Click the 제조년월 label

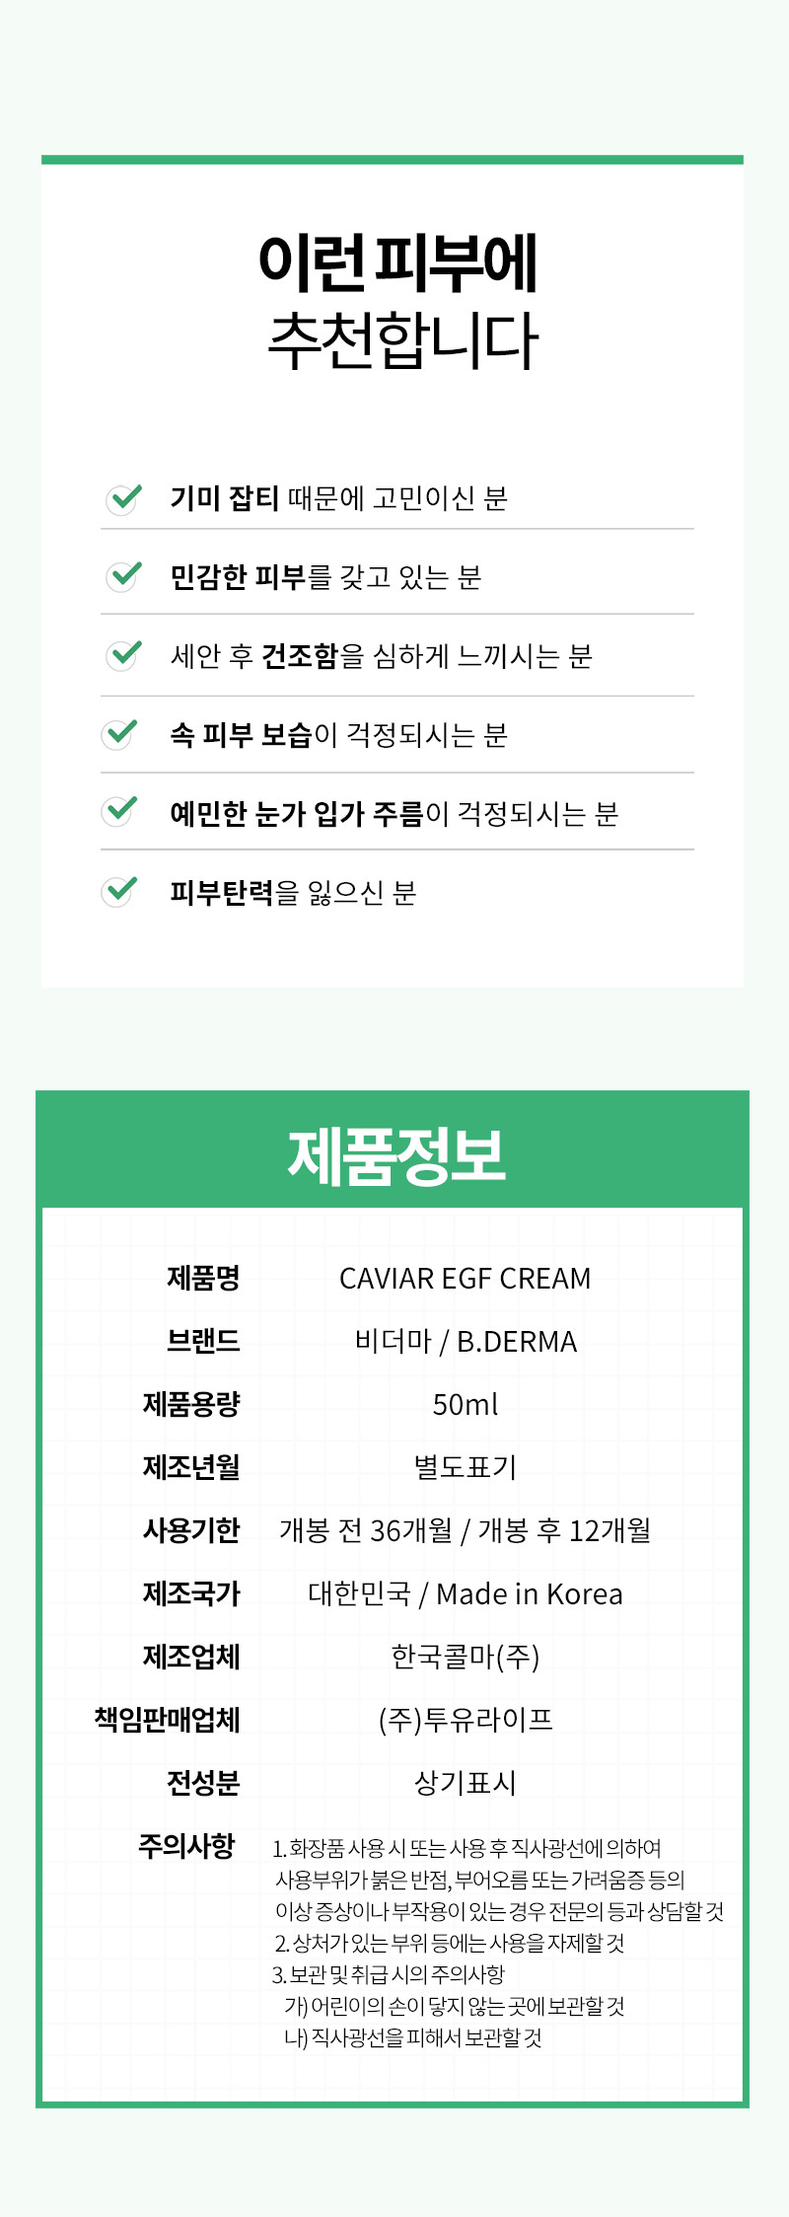pos(191,1467)
